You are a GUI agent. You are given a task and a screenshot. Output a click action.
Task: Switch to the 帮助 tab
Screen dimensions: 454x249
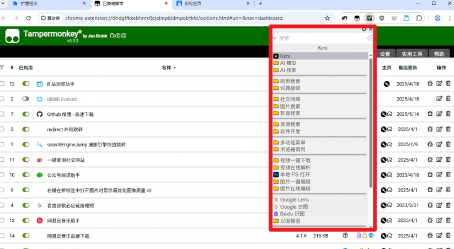439,54
